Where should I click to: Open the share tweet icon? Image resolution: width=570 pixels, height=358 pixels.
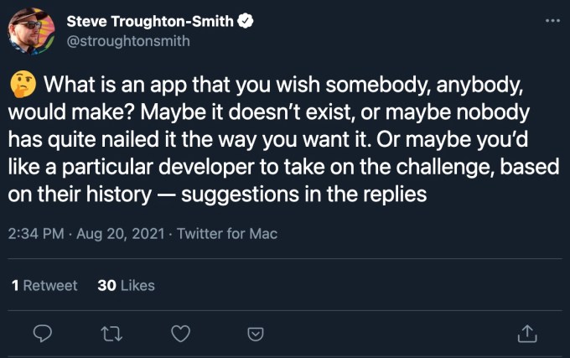pos(526,333)
